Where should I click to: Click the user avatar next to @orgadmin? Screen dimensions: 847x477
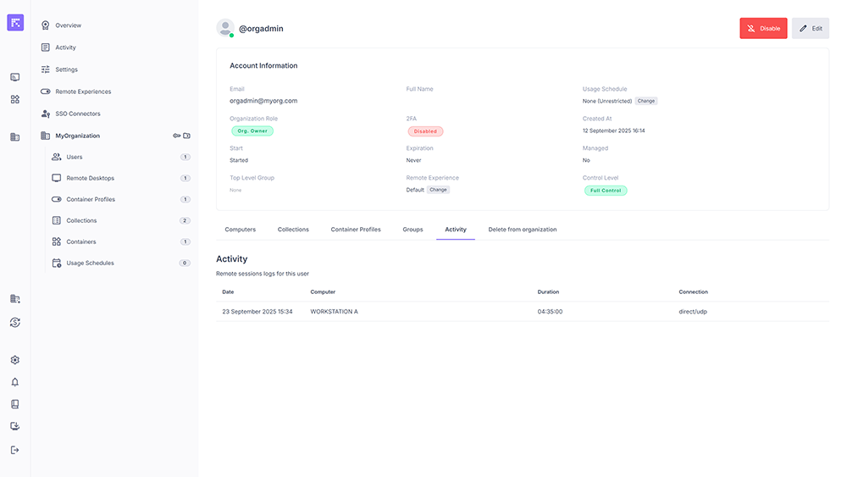pyautogui.click(x=225, y=28)
